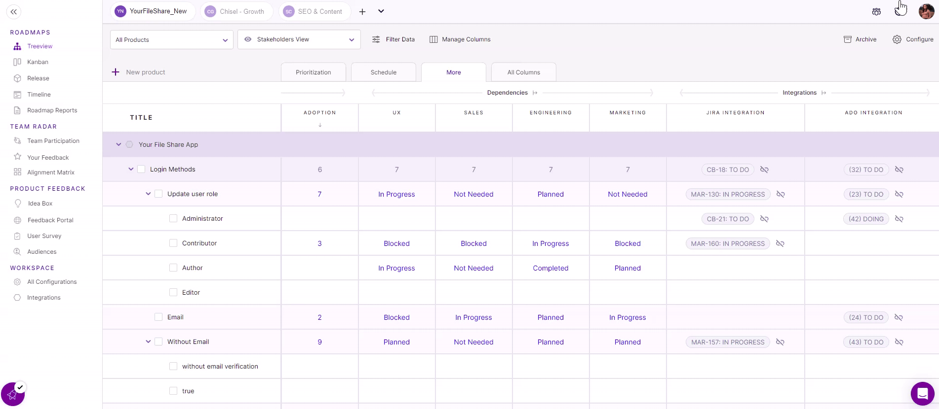Image resolution: width=939 pixels, height=409 pixels.
Task: Open Audiences
Action: [41, 252]
